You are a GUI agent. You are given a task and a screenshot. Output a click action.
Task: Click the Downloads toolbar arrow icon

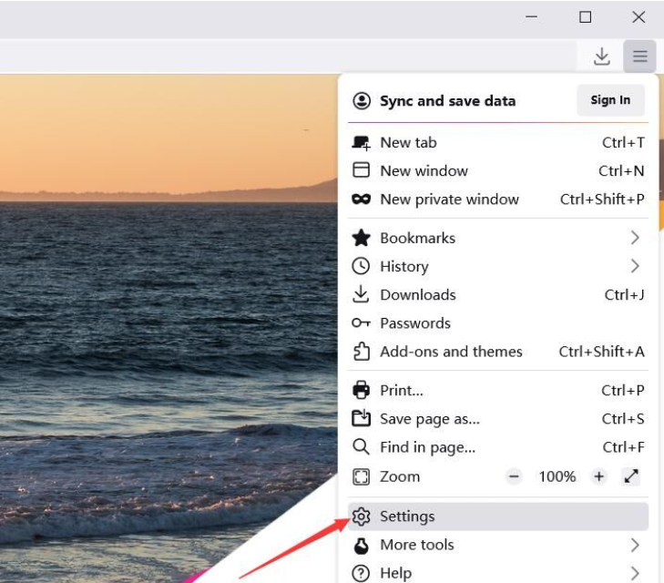click(x=601, y=56)
